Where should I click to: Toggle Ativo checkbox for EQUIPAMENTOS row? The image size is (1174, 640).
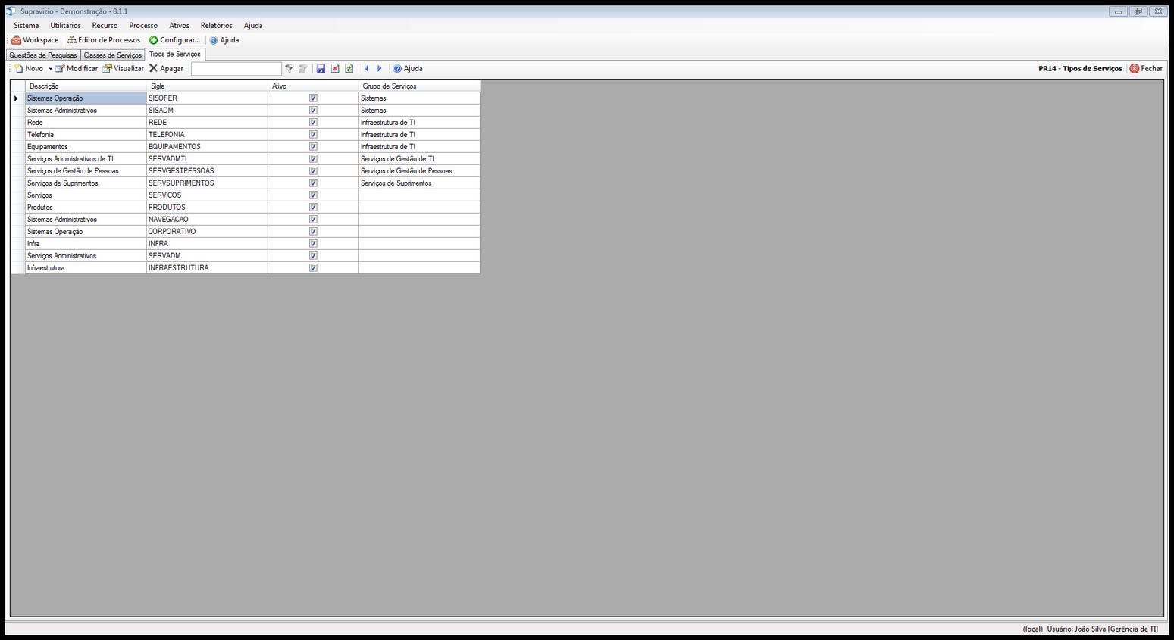click(313, 147)
